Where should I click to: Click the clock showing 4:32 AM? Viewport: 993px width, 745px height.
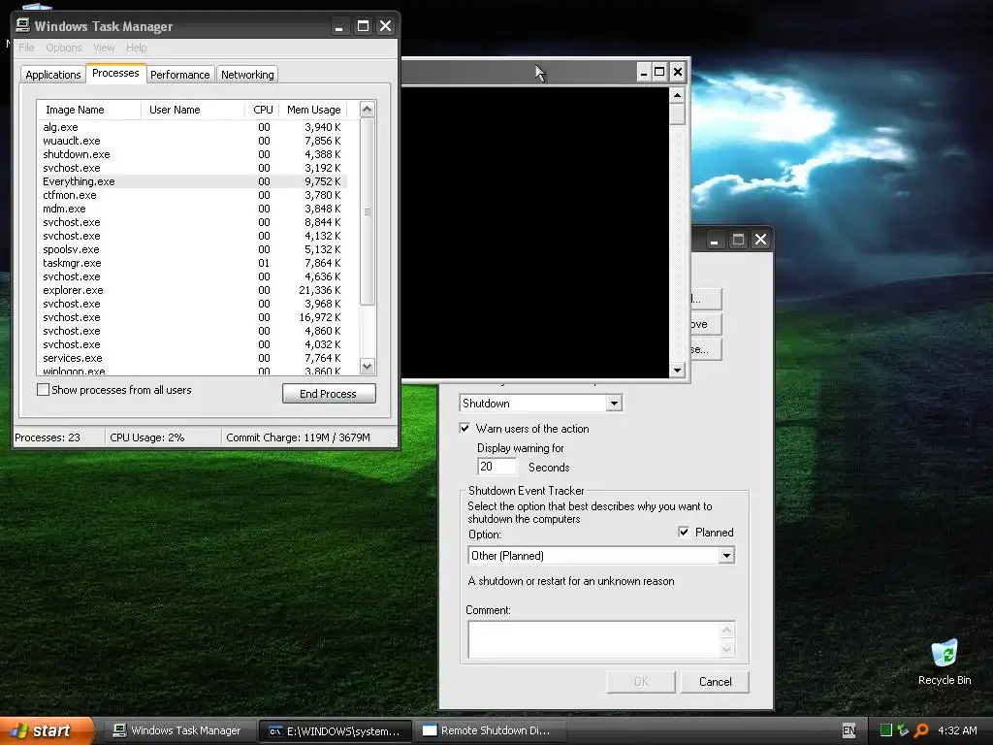[957, 730]
